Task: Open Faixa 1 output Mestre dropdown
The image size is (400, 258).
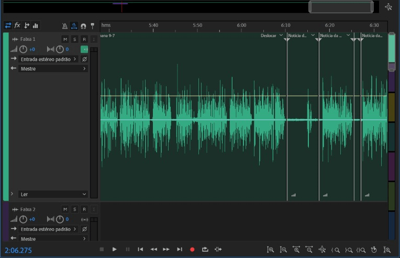Action: (x=53, y=69)
